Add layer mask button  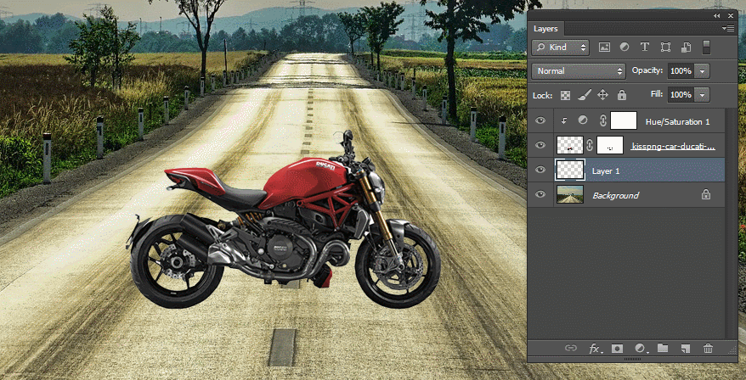point(617,349)
